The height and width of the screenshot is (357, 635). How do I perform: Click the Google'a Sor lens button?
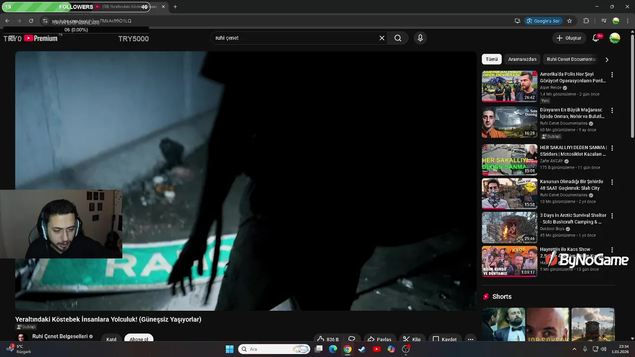coord(543,21)
